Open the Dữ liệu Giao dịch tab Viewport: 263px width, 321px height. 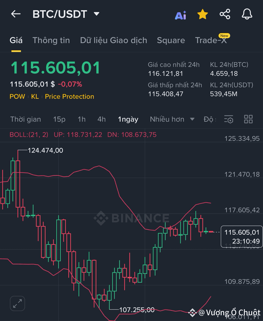coord(113,40)
